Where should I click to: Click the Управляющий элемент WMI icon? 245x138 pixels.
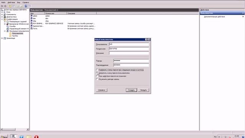click(x=8, y=29)
